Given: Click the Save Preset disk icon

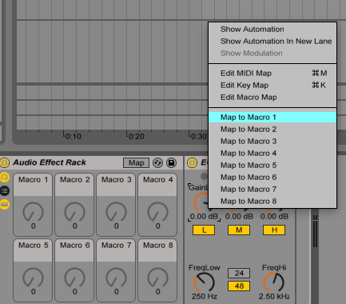Looking at the screenshot, I should pyautogui.click(x=171, y=162).
